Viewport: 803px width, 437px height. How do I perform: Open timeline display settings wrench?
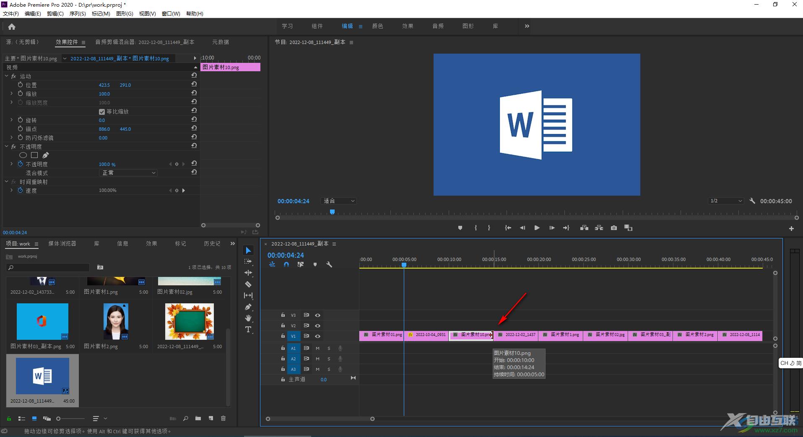329,264
